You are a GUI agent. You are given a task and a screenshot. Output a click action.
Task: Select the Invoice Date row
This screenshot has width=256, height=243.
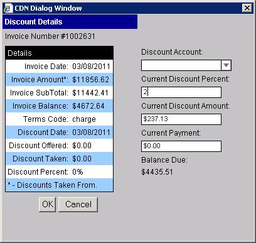60,67
